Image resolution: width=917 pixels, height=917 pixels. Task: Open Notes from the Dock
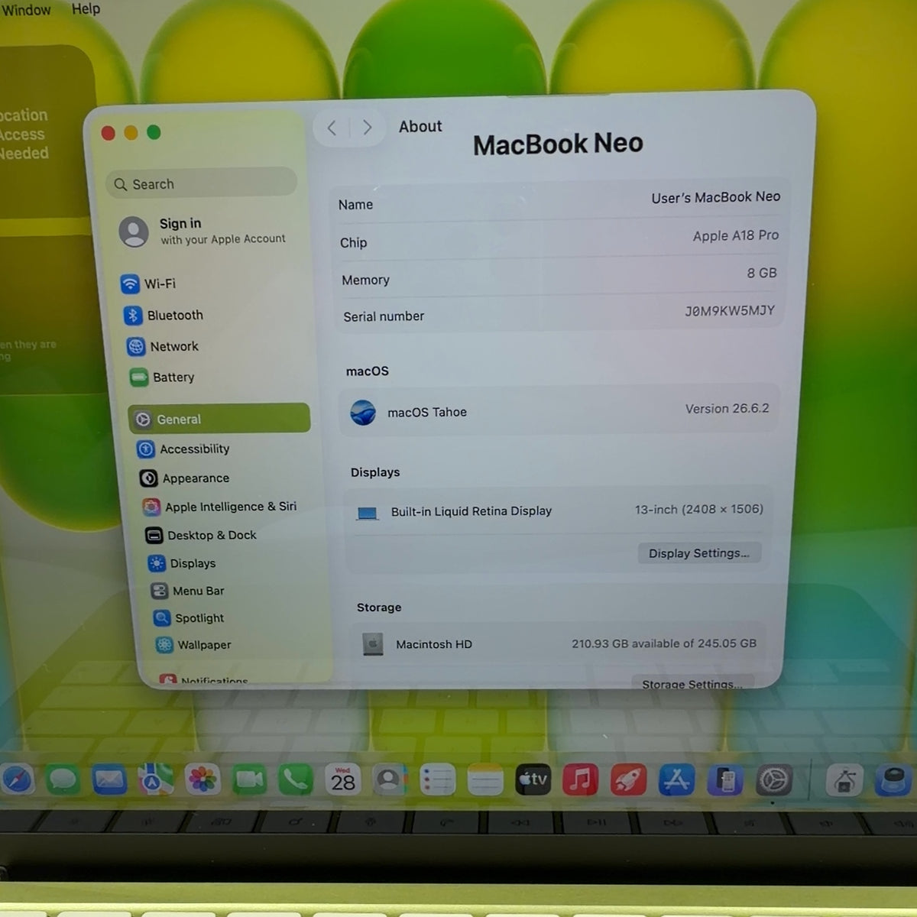pyautogui.click(x=485, y=780)
